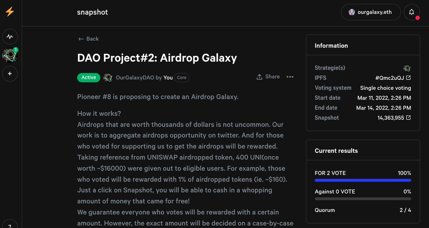Open the IPFS #Qmc2uQJ link
Screen dimensions: 429x228
click(393, 78)
